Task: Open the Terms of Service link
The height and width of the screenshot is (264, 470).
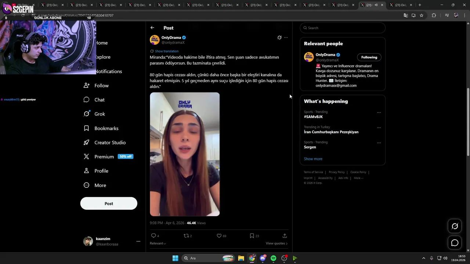Action: (x=313, y=172)
